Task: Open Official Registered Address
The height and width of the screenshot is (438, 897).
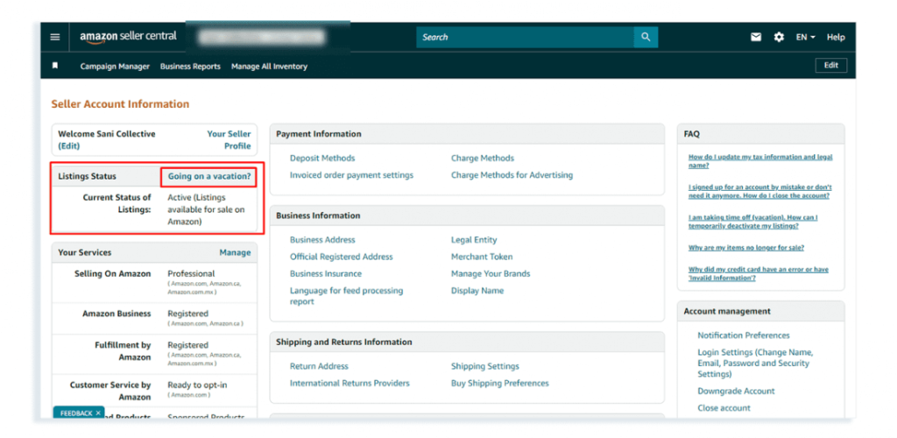Action: click(341, 257)
